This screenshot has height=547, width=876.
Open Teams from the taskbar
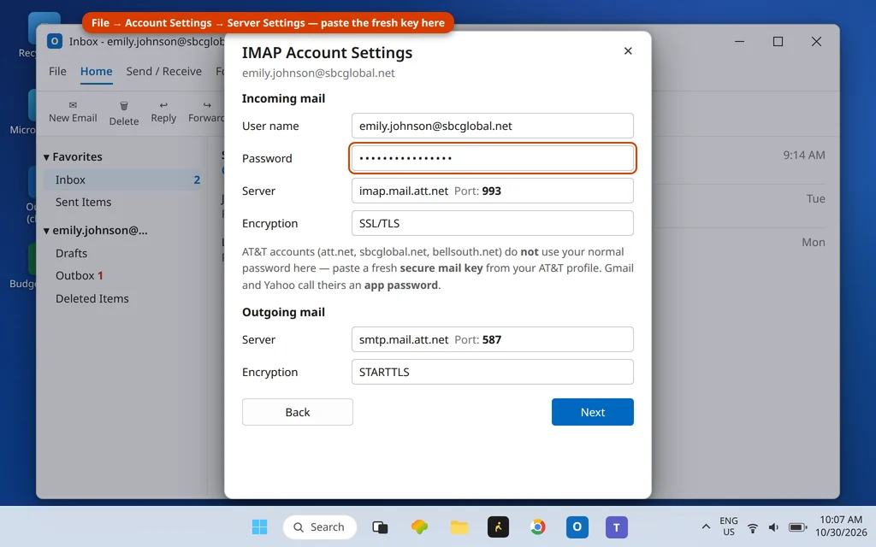tap(616, 526)
